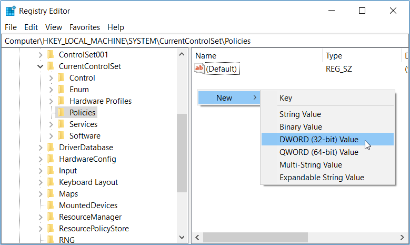
Task: Click the folder icon beside ResourcePolicyStore
Action: (51, 229)
